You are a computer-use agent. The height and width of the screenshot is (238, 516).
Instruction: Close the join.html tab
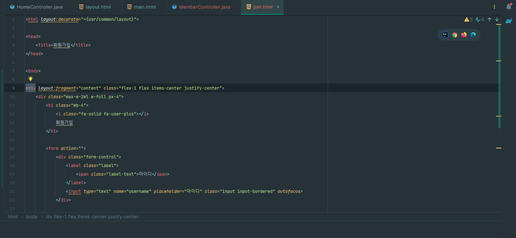[x=278, y=7]
